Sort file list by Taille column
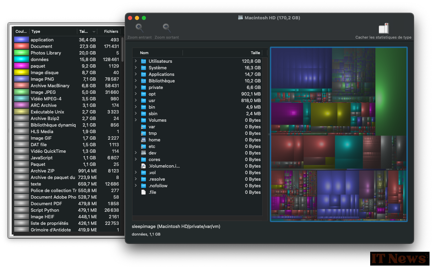 (222, 53)
